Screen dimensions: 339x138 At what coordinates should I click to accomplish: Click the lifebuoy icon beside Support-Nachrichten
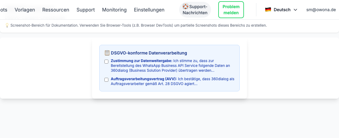coord(186,6)
